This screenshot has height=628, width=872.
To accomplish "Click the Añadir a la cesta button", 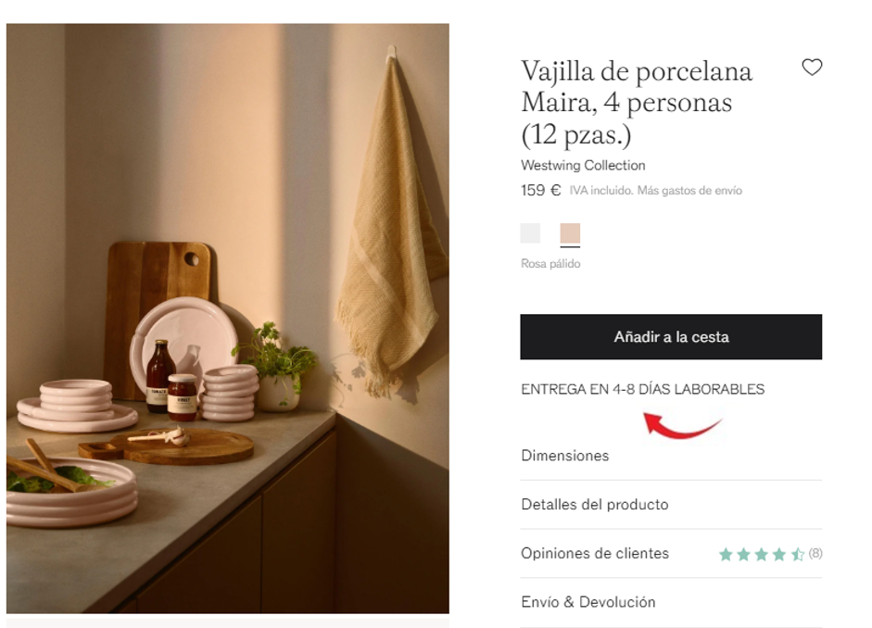I will [671, 337].
